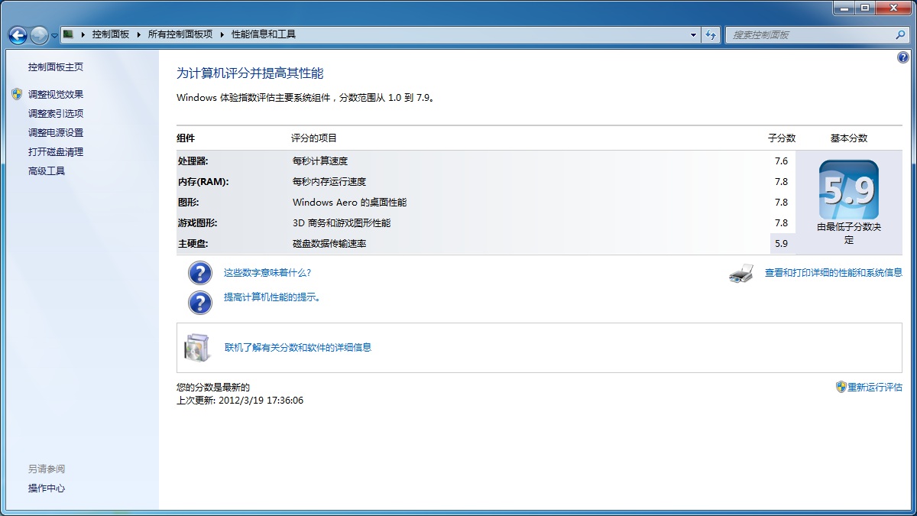The height and width of the screenshot is (516, 917).
Task: Click the shield icon beside 重新运行评估
Action: [x=841, y=388]
